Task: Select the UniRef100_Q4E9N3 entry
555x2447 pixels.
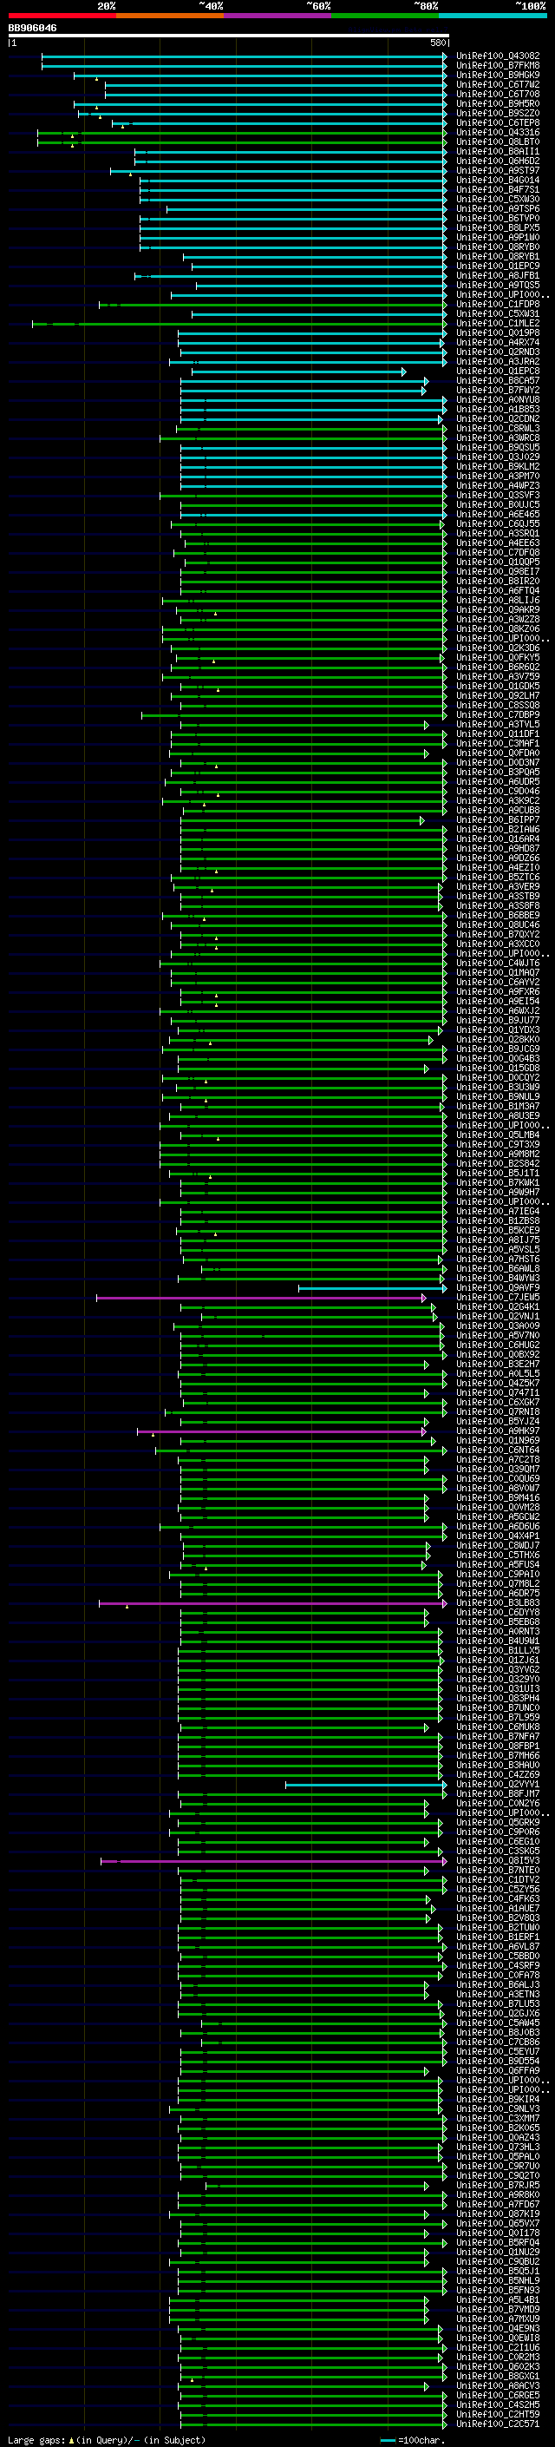Action: (498, 2328)
